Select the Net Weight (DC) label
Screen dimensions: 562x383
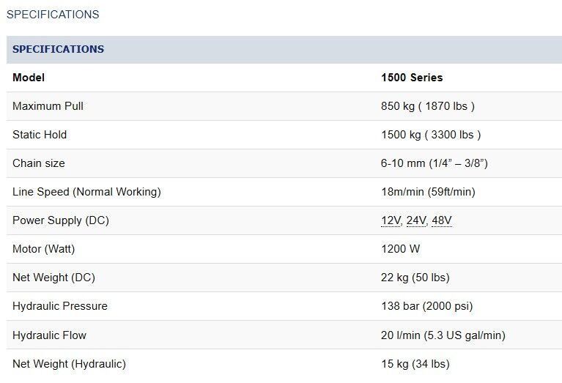click(x=53, y=278)
